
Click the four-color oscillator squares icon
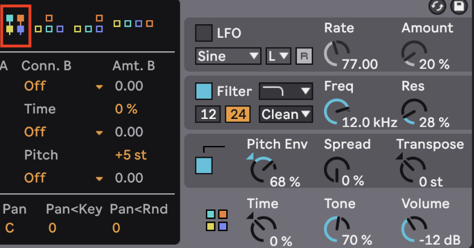click(217, 220)
